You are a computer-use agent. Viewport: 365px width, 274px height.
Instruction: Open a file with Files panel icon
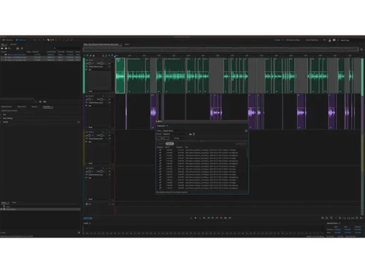pos(2,48)
